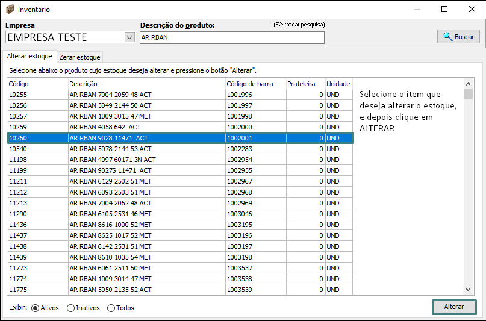Maximize the Inventário window

click(x=444, y=9)
